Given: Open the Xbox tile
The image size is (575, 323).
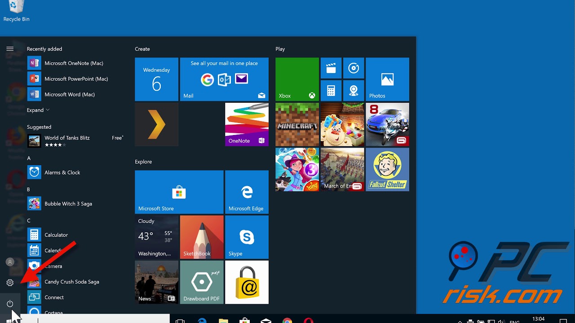Looking at the screenshot, I should (x=297, y=79).
